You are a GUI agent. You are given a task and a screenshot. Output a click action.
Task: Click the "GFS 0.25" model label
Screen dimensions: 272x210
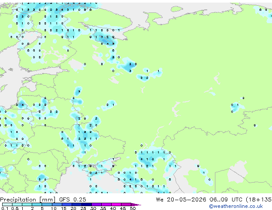coord(73,200)
